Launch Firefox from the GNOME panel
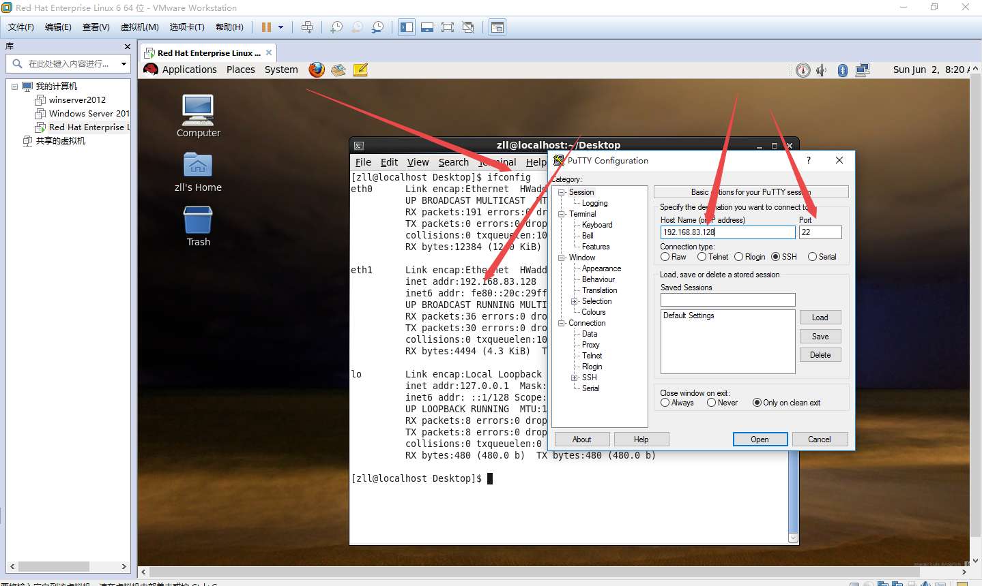Viewport: 982px width, 586px height. pyautogui.click(x=317, y=70)
